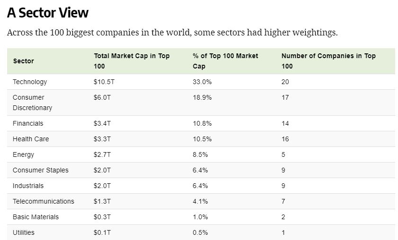Click the Consumer Staples sector cell

coord(41,170)
